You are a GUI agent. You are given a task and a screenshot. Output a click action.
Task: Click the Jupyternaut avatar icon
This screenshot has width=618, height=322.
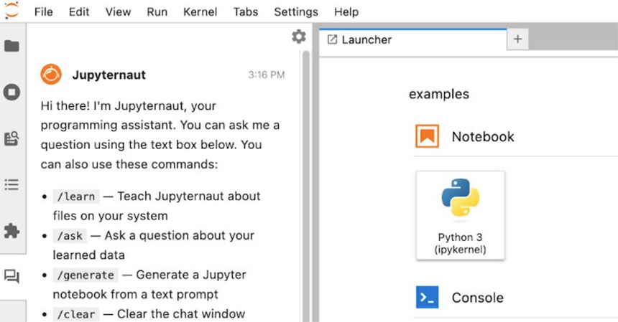click(x=50, y=75)
